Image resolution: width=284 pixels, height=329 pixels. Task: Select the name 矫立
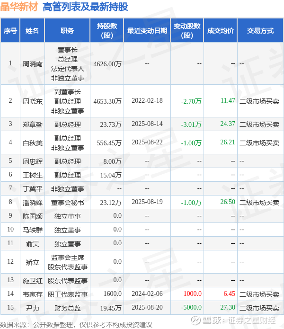click(x=33, y=262)
